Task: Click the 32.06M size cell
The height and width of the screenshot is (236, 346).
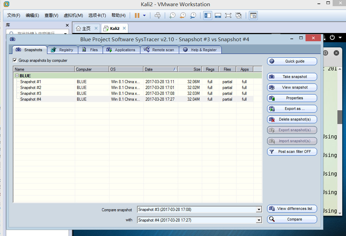Action: coord(193,82)
